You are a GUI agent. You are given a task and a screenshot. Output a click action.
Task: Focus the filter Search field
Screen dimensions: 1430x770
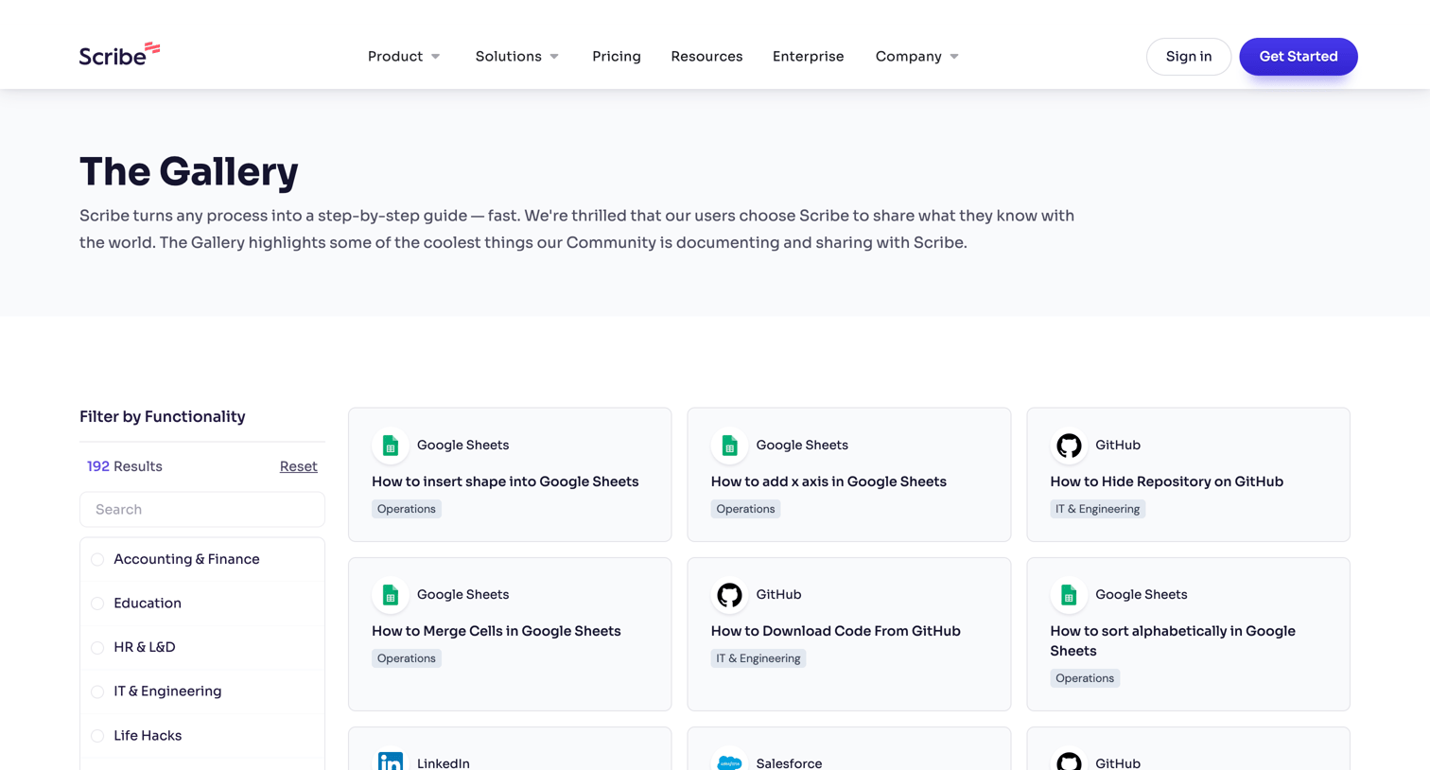tap(202, 509)
